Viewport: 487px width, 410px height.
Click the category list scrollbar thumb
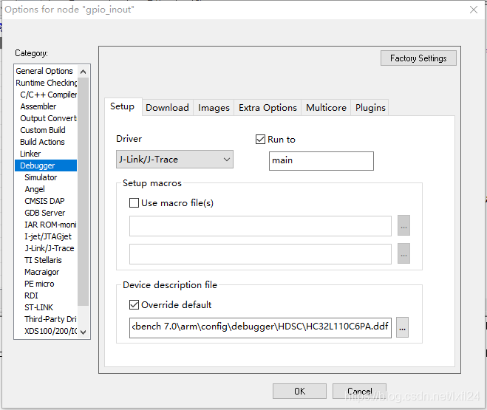click(x=83, y=191)
